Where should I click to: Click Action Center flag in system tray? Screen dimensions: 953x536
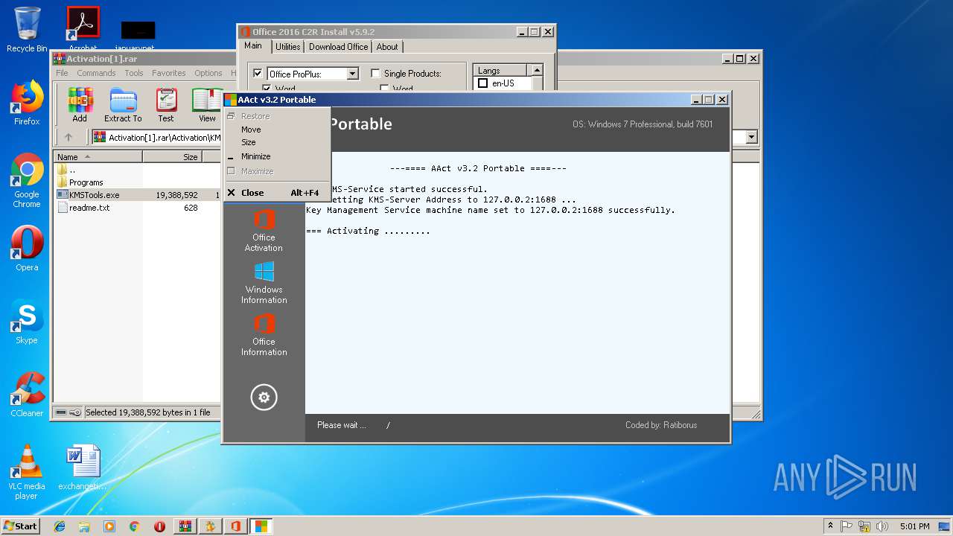point(848,526)
